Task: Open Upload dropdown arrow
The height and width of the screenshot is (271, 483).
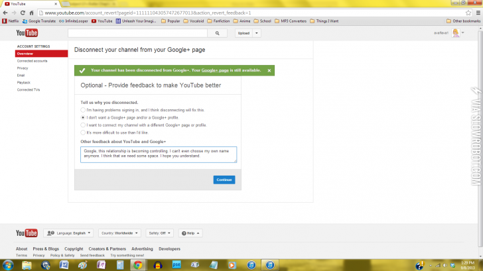Action: click(x=257, y=33)
